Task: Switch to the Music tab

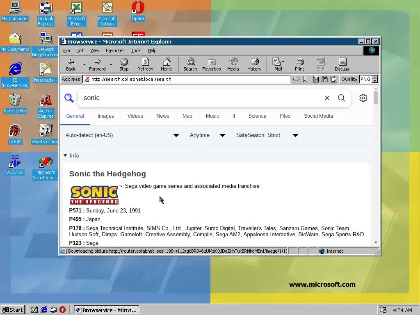Action: pos(212,116)
